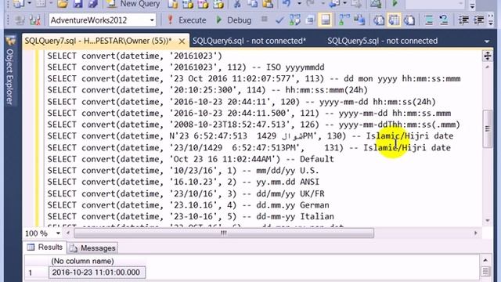The height and width of the screenshot is (282, 501).
Task: Click the Cancel Executing Query stop icon
Action: (x=265, y=20)
